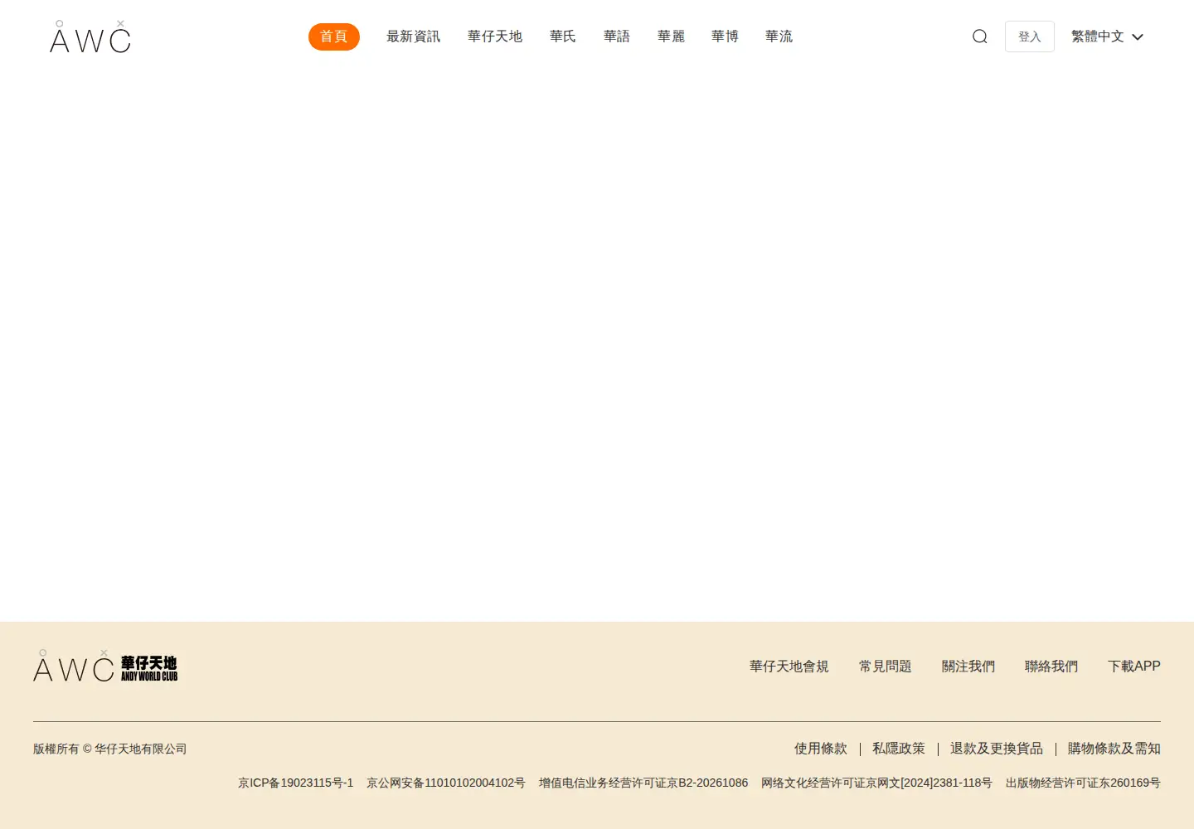Click the 關注我們 footer link
This screenshot has width=1194, height=829.
tap(968, 667)
